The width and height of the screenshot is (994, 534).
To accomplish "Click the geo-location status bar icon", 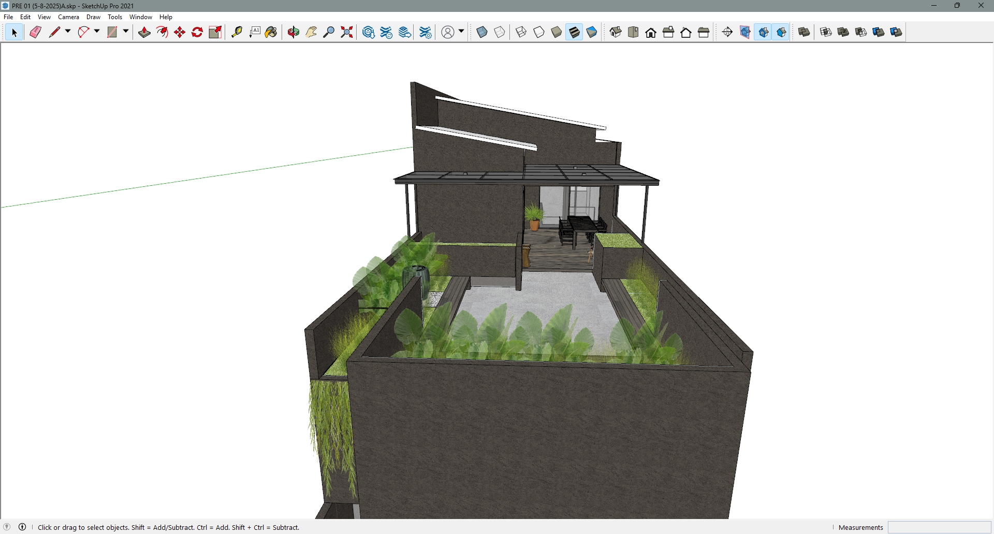I will pyautogui.click(x=7, y=527).
